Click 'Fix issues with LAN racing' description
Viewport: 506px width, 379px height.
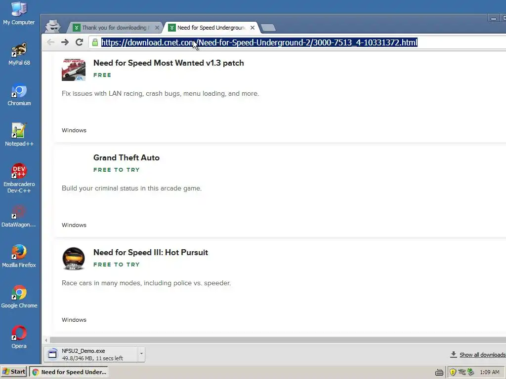[x=161, y=93]
